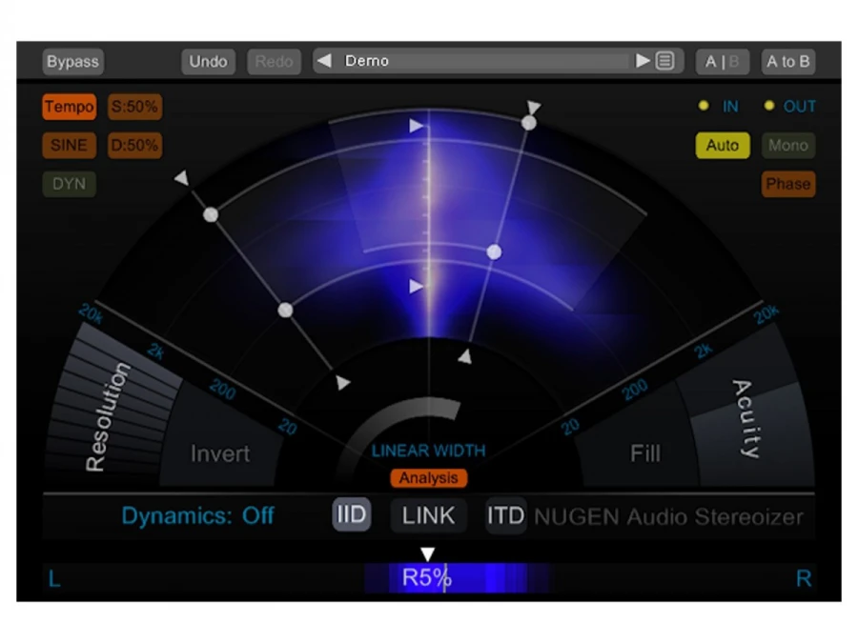Click arrow marker above top-right handle

[534, 106]
